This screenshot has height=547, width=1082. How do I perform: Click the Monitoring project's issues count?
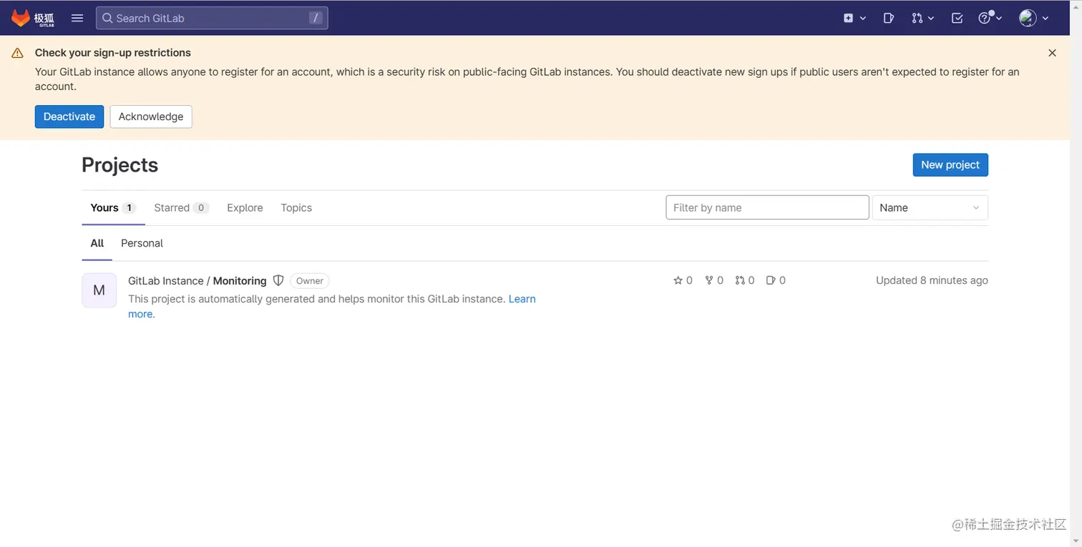tap(776, 280)
